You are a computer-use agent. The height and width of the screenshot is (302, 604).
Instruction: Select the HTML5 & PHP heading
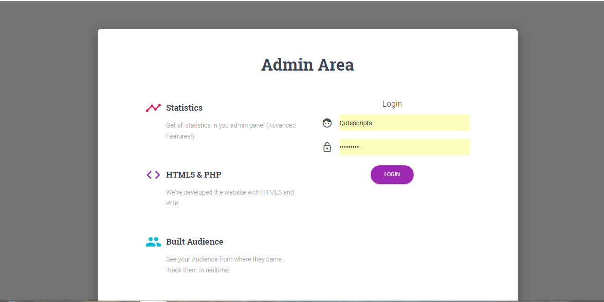[194, 175]
